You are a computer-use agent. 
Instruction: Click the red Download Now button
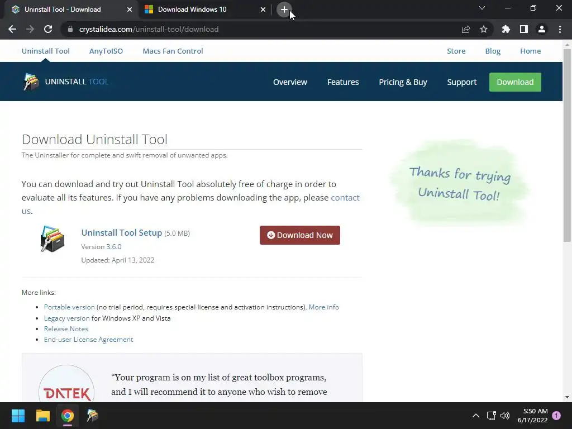pos(300,235)
